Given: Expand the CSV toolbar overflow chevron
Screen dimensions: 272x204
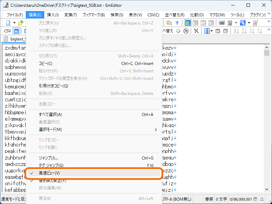Looking at the screenshot, I should (x=269, y=29).
